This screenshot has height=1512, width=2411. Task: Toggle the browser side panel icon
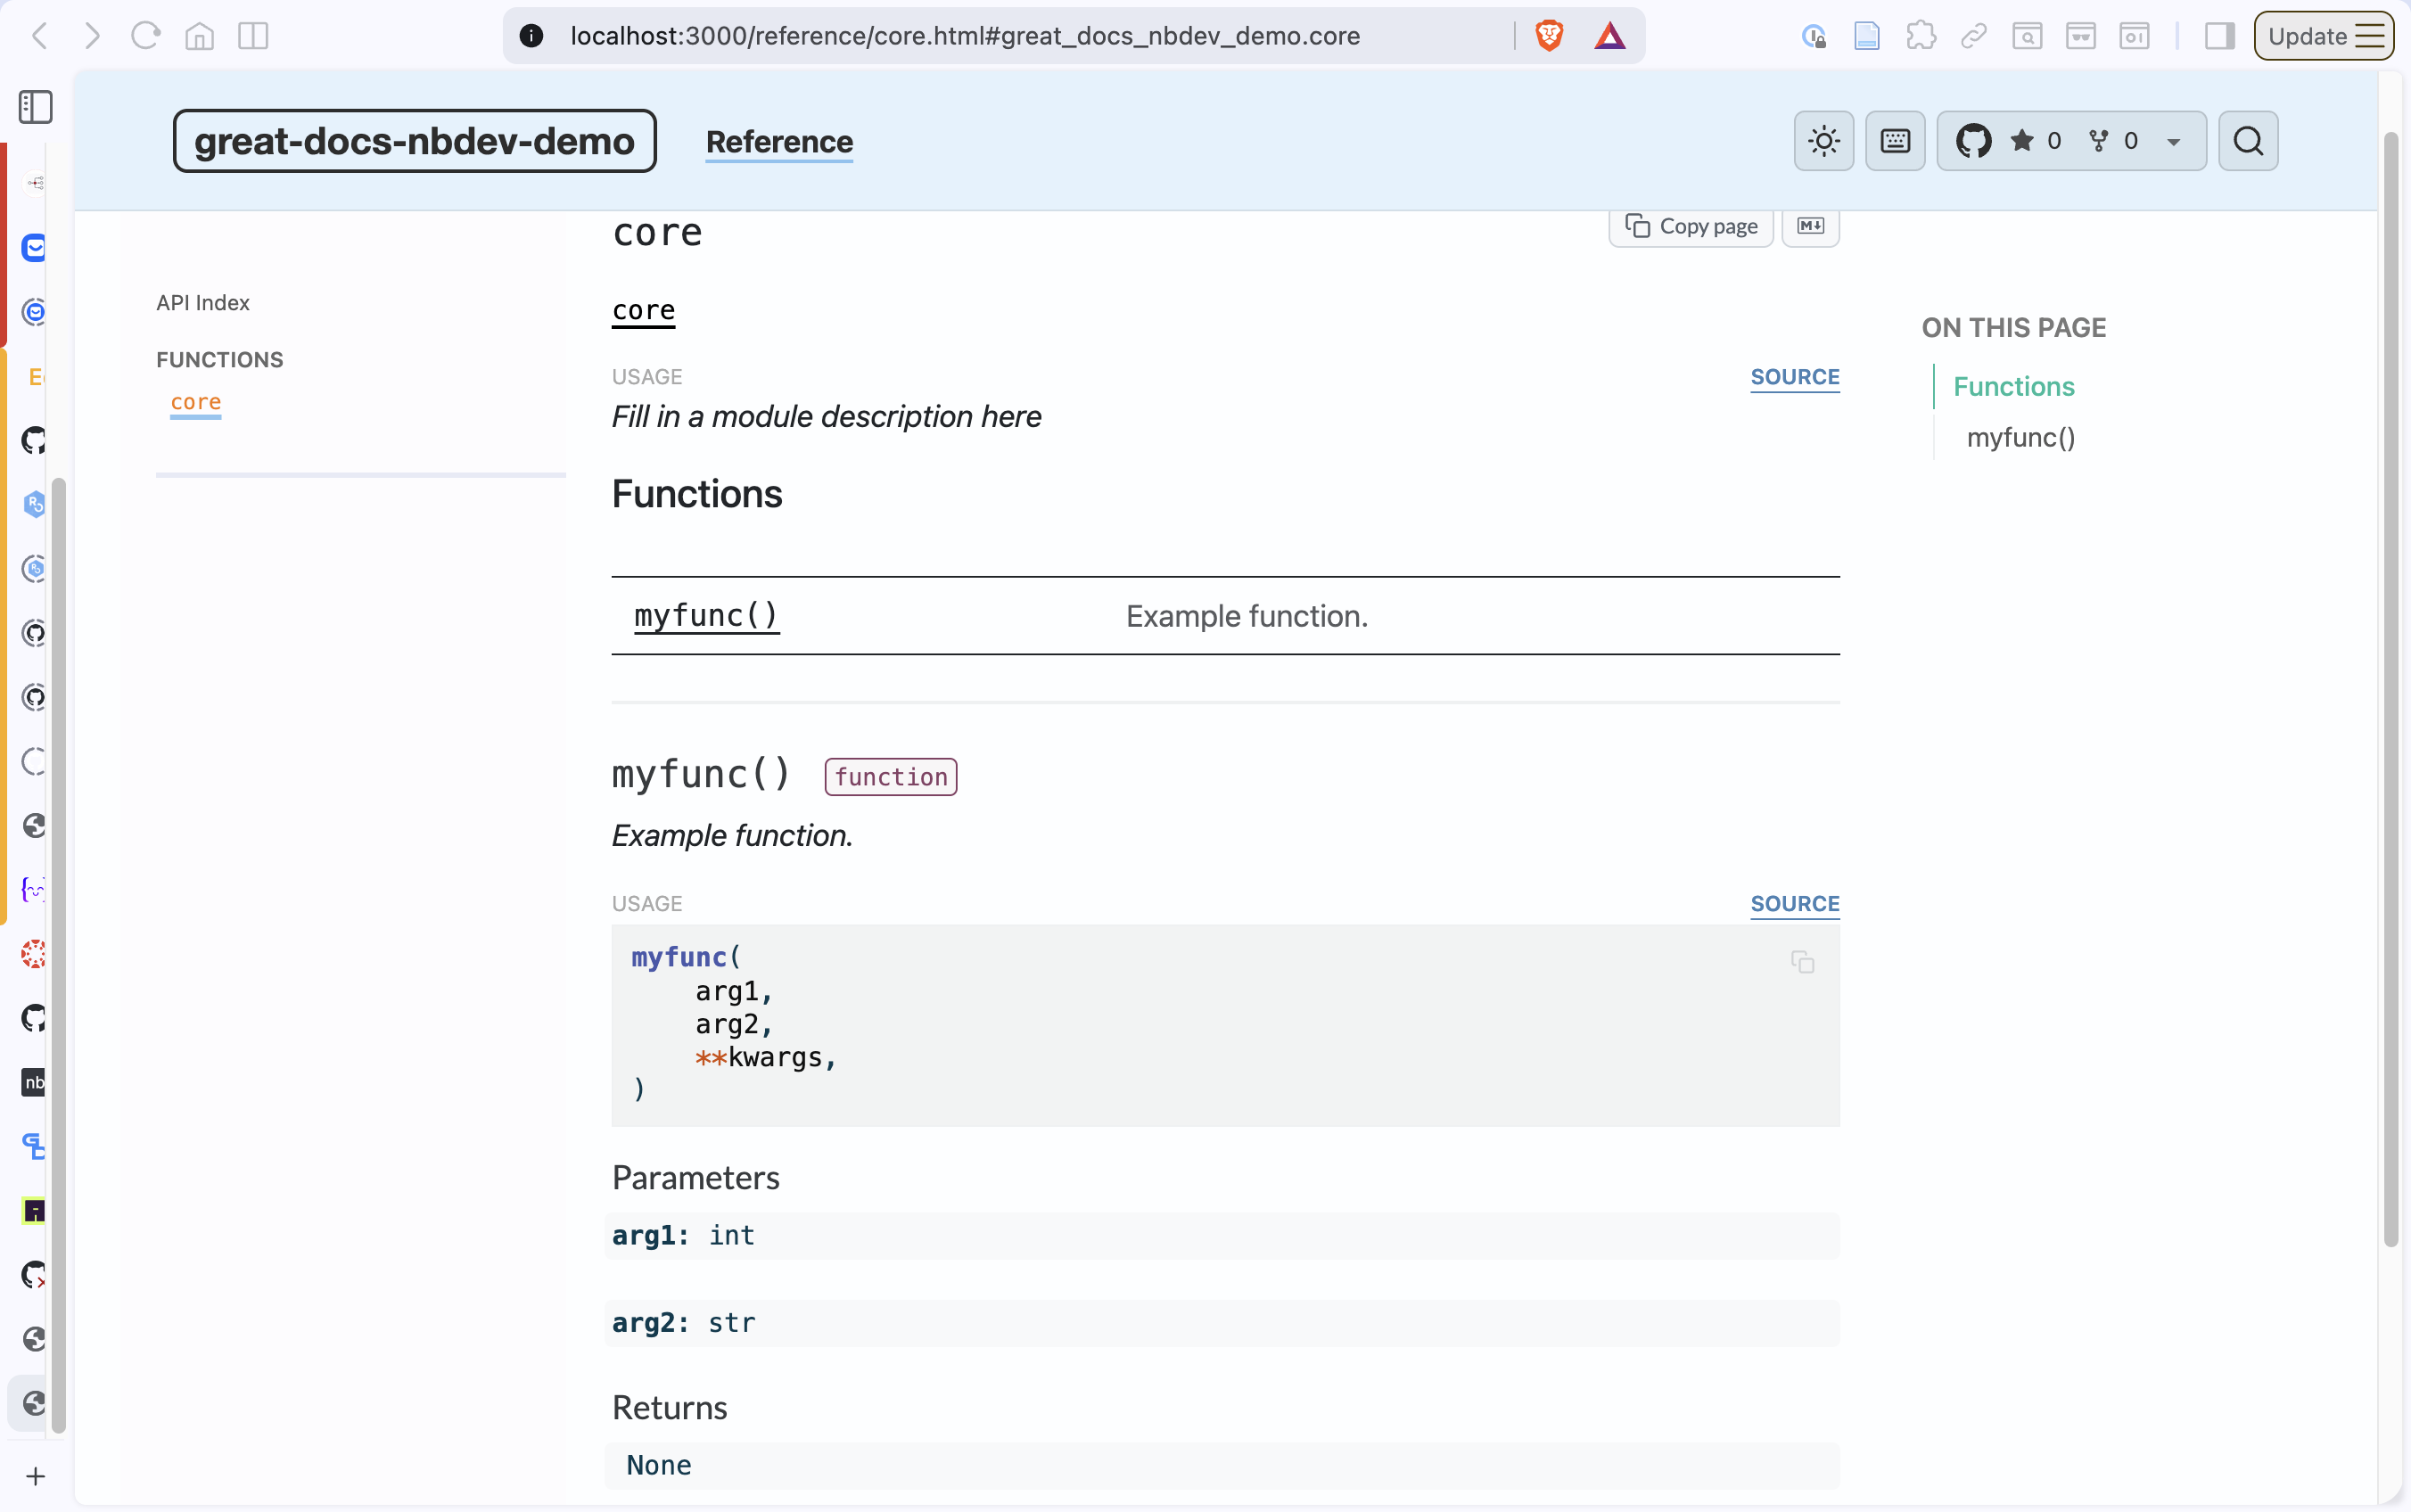(x=2219, y=36)
